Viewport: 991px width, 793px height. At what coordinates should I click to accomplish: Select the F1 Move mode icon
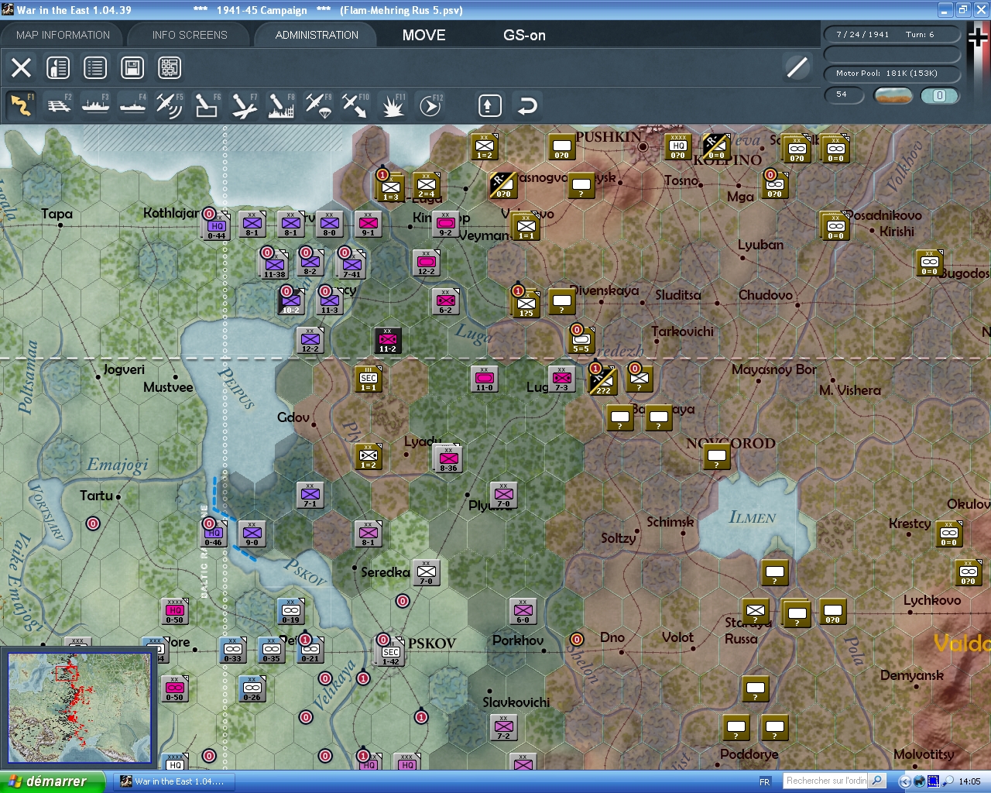21,105
